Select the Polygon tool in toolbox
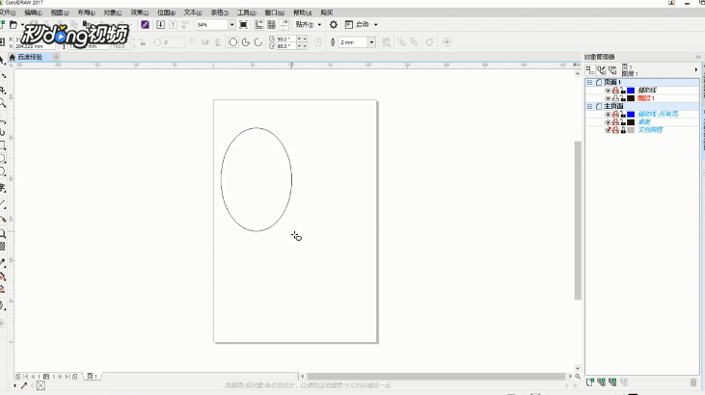The image size is (705, 395). click(2, 171)
